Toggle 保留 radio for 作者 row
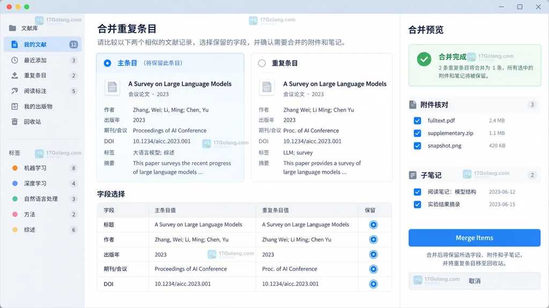549x308 pixels. (373, 240)
